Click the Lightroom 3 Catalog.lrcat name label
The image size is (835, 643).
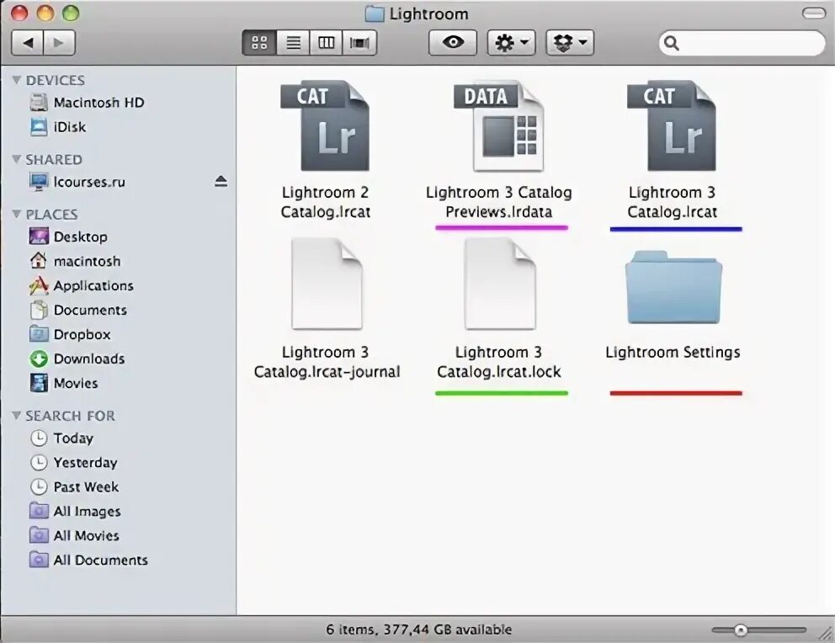click(672, 202)
